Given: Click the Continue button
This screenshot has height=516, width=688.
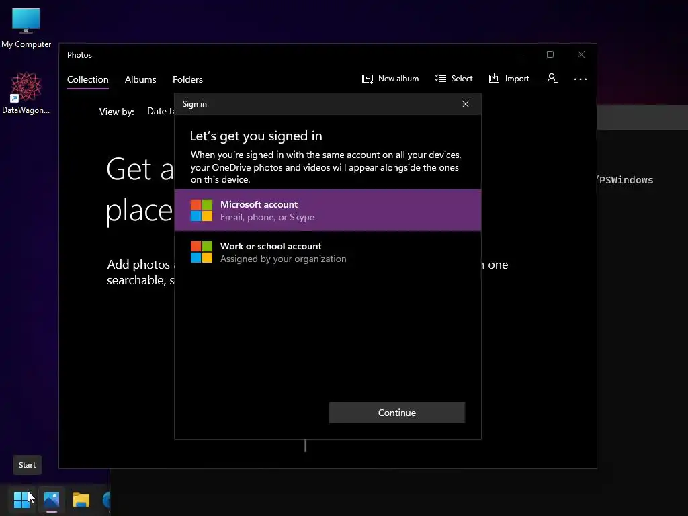Looking at the screenshot, I should click(x=397, y=413).
